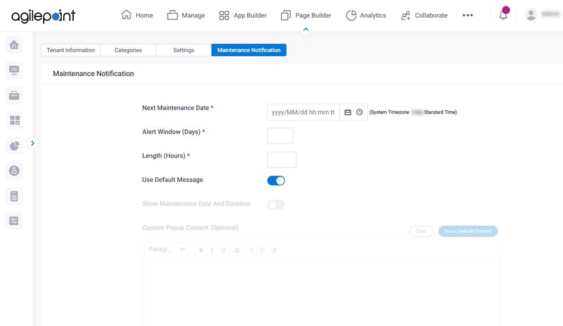Open the Home menu in top navigation
The width and height of the screenshot is (563, 326).
(137, 15)
